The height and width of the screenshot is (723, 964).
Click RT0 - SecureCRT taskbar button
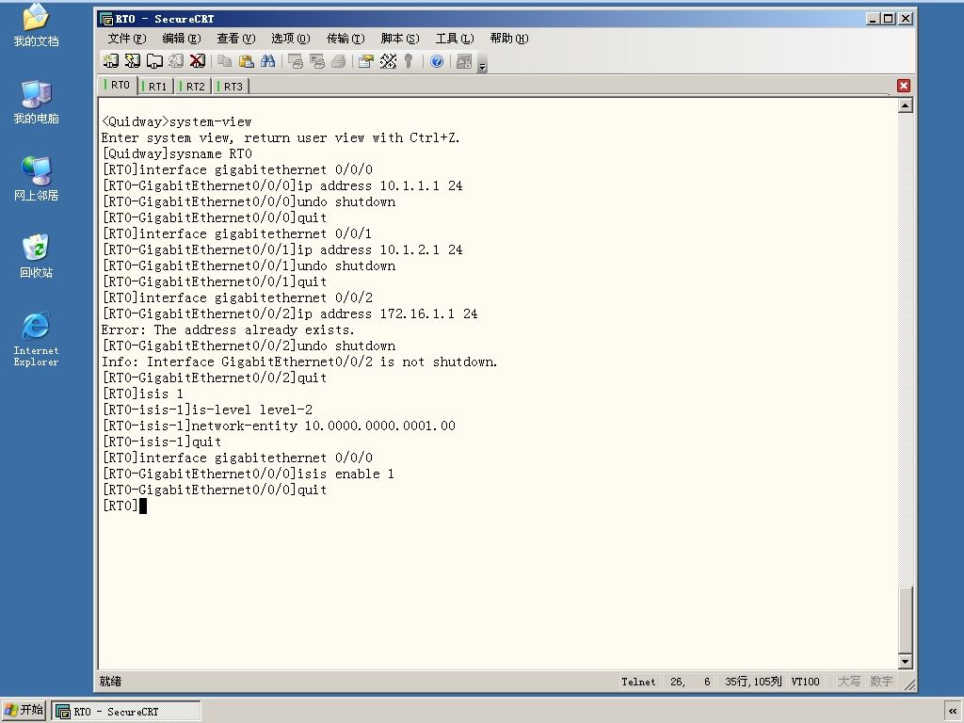(126, 712)
